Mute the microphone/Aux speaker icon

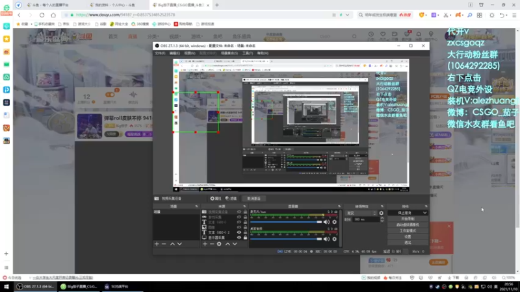coord(327,222)
